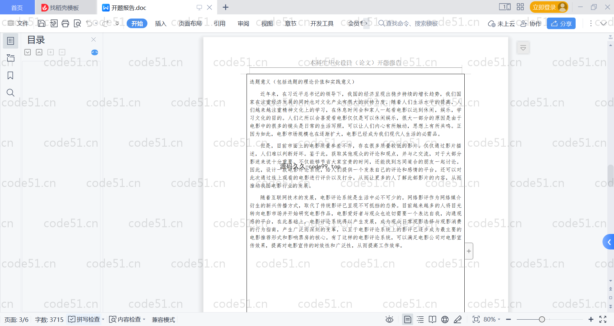This screenshot has height=326, width=614.
Task: Enter full screen mode from status bar
Action: [603, 319]
